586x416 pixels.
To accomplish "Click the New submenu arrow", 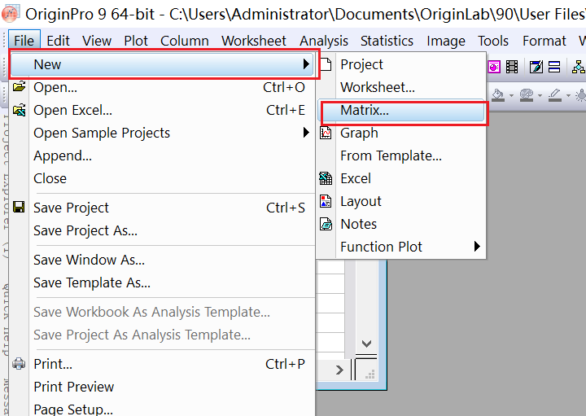I will click(x=306, y=64).
